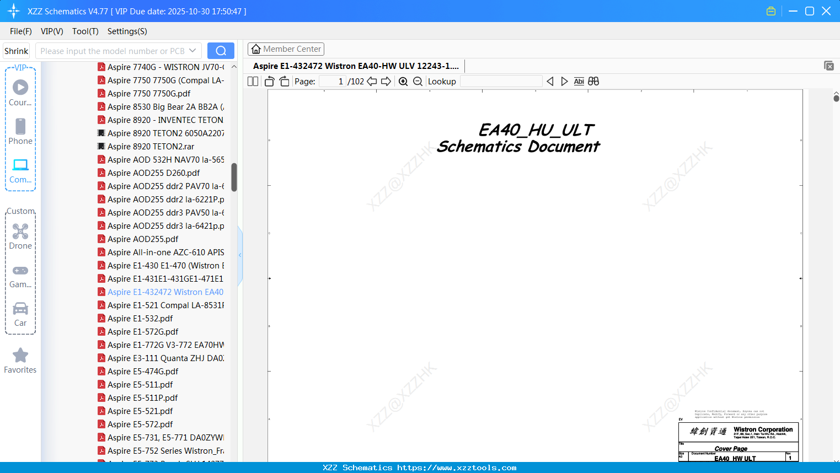The width and height of the screenshot is (840, 473).
Task: Select the highlighted Aspire E1-432472 Wistron EA40 file
Action: 161,292
